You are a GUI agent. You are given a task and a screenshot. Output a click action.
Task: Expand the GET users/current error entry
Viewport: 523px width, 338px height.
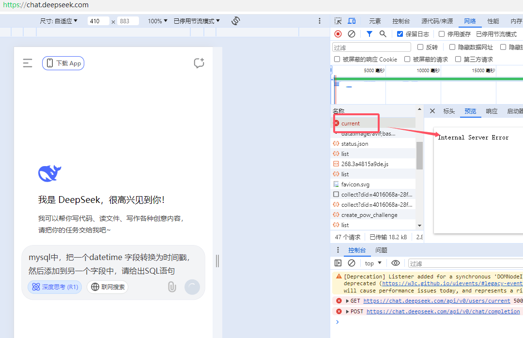click(x=348, y=301)
